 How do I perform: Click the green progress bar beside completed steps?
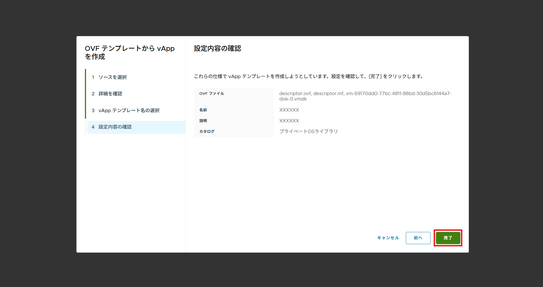click(85, 94)
